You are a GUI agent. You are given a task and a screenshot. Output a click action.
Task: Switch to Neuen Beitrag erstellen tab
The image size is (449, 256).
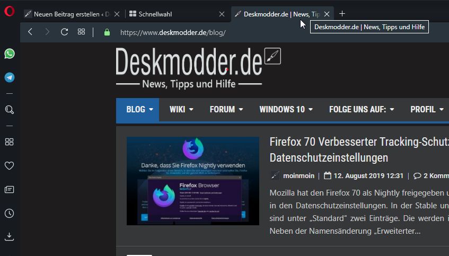(72, 14)
